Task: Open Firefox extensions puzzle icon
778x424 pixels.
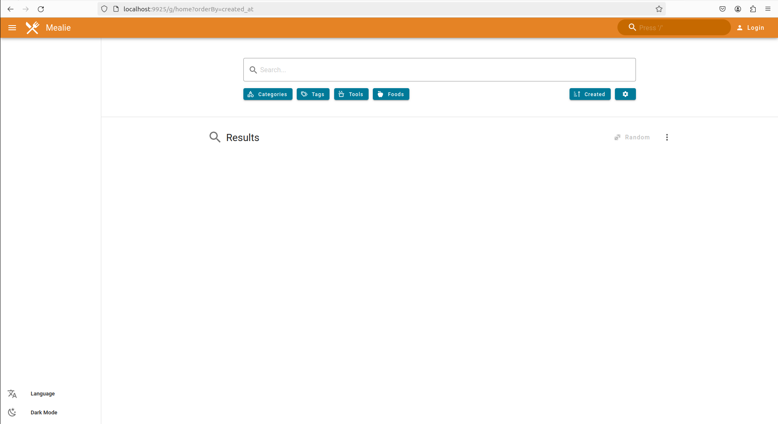Action: (x=753, y=9)
